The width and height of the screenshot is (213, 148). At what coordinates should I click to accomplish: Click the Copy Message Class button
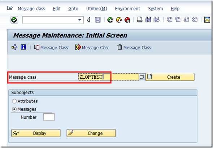point(51,47)
